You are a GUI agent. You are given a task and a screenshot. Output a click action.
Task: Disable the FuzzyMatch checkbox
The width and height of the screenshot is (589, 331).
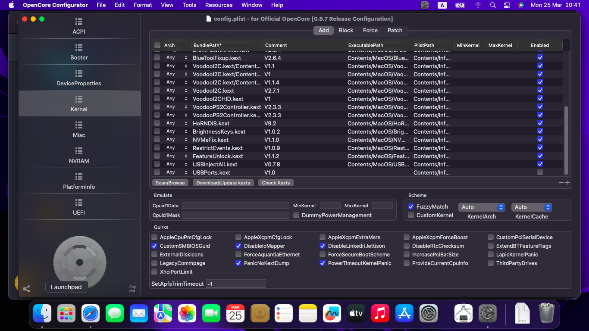click(411, 207)
